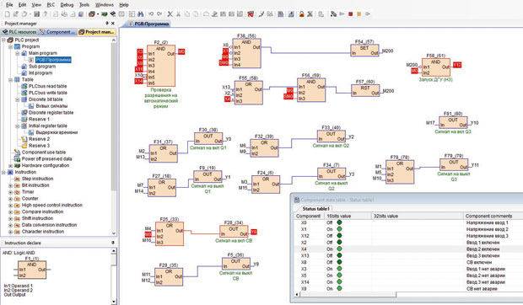Open the PLCbus read table item
The height and width of the screenshot is (305, 523).
(48, 86)
